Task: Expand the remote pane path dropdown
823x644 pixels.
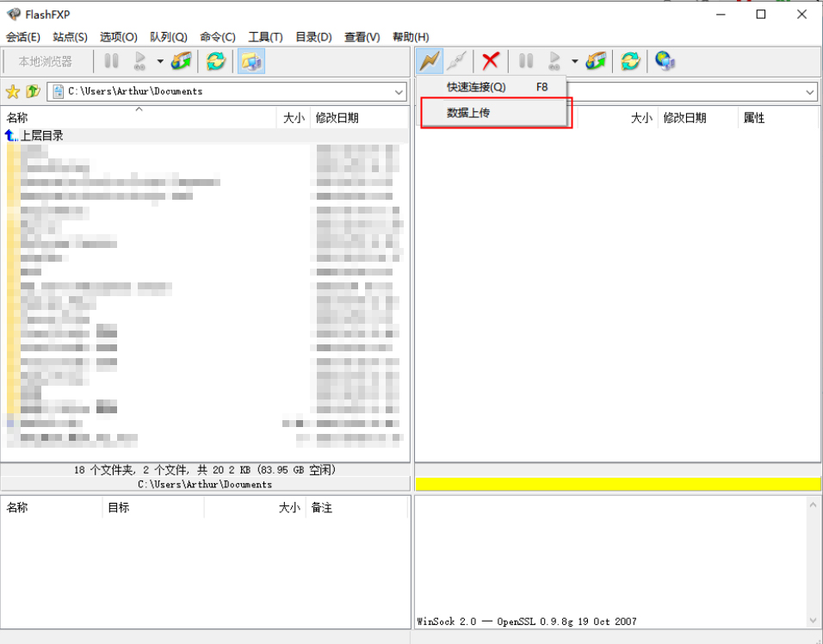Action: click(x=810, y=92)
